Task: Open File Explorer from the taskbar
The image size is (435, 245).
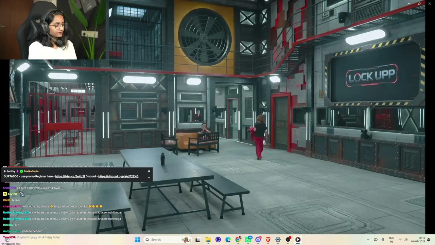Action: [x=208, y=240]
